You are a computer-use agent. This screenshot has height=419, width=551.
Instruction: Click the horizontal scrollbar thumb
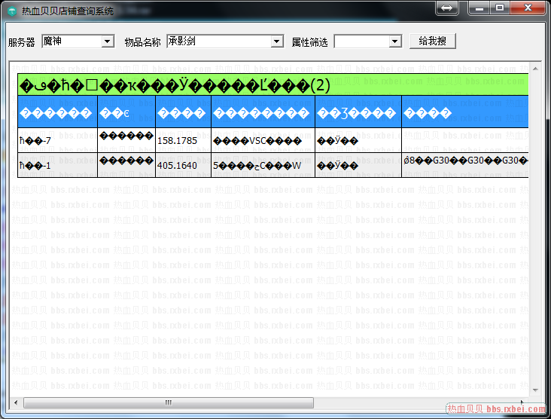[x=169, y=402]
